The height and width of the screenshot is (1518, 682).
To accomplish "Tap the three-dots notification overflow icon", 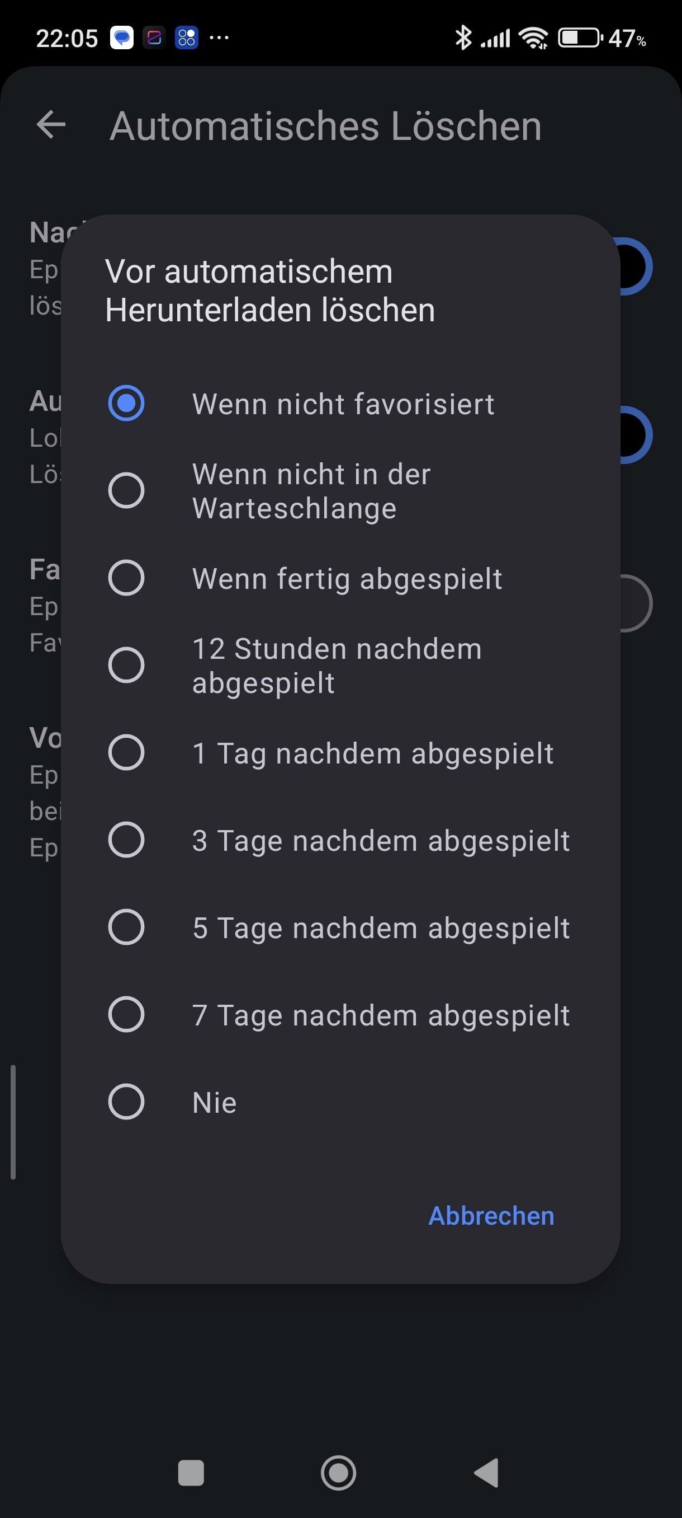I will click(x=219, y=38).
